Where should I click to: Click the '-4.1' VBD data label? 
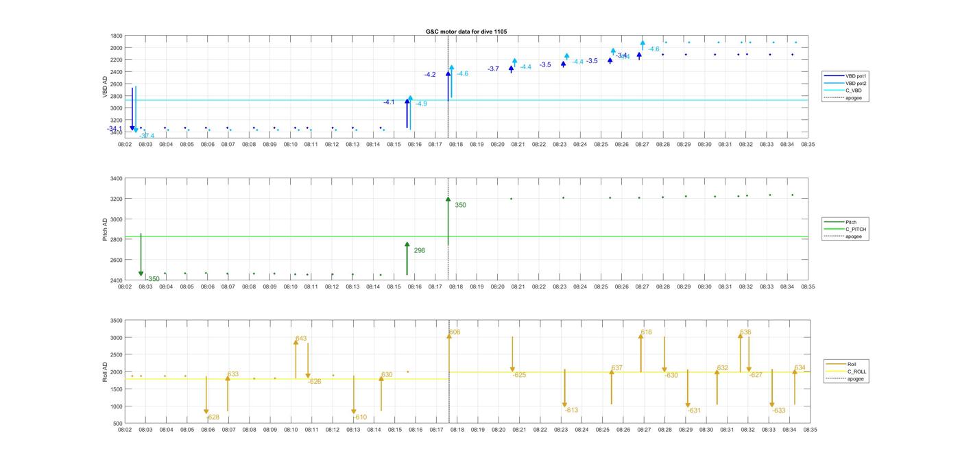pos(389,102)
